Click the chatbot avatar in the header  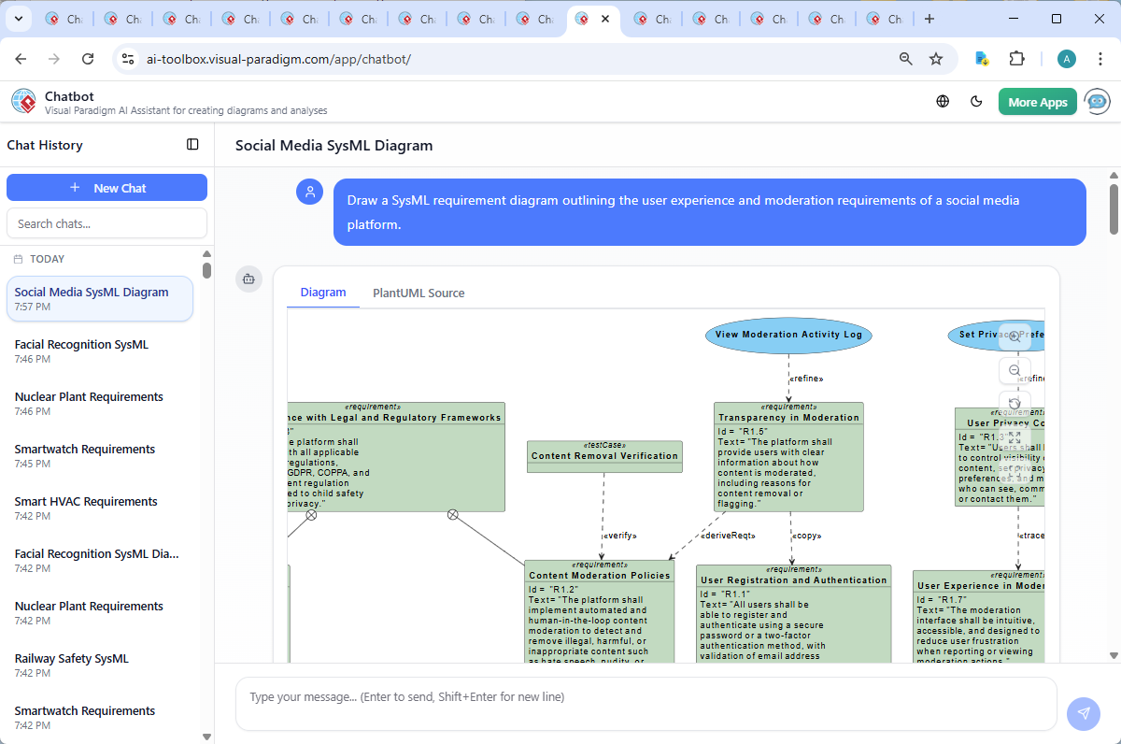tap(1096, 101)
